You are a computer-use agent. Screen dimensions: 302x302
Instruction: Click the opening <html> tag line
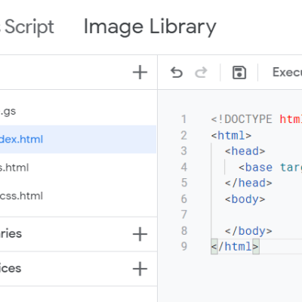[231, 135]
